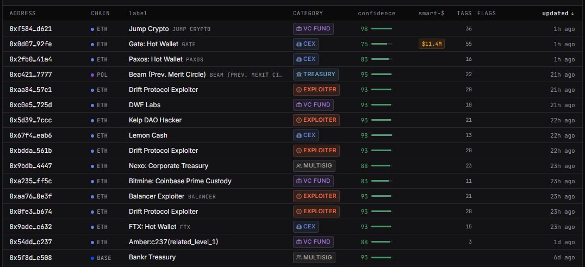This screenshot has width=585, height=267.
Task: Sort table by CHAIN column header
Action: [x=101, y=14]
